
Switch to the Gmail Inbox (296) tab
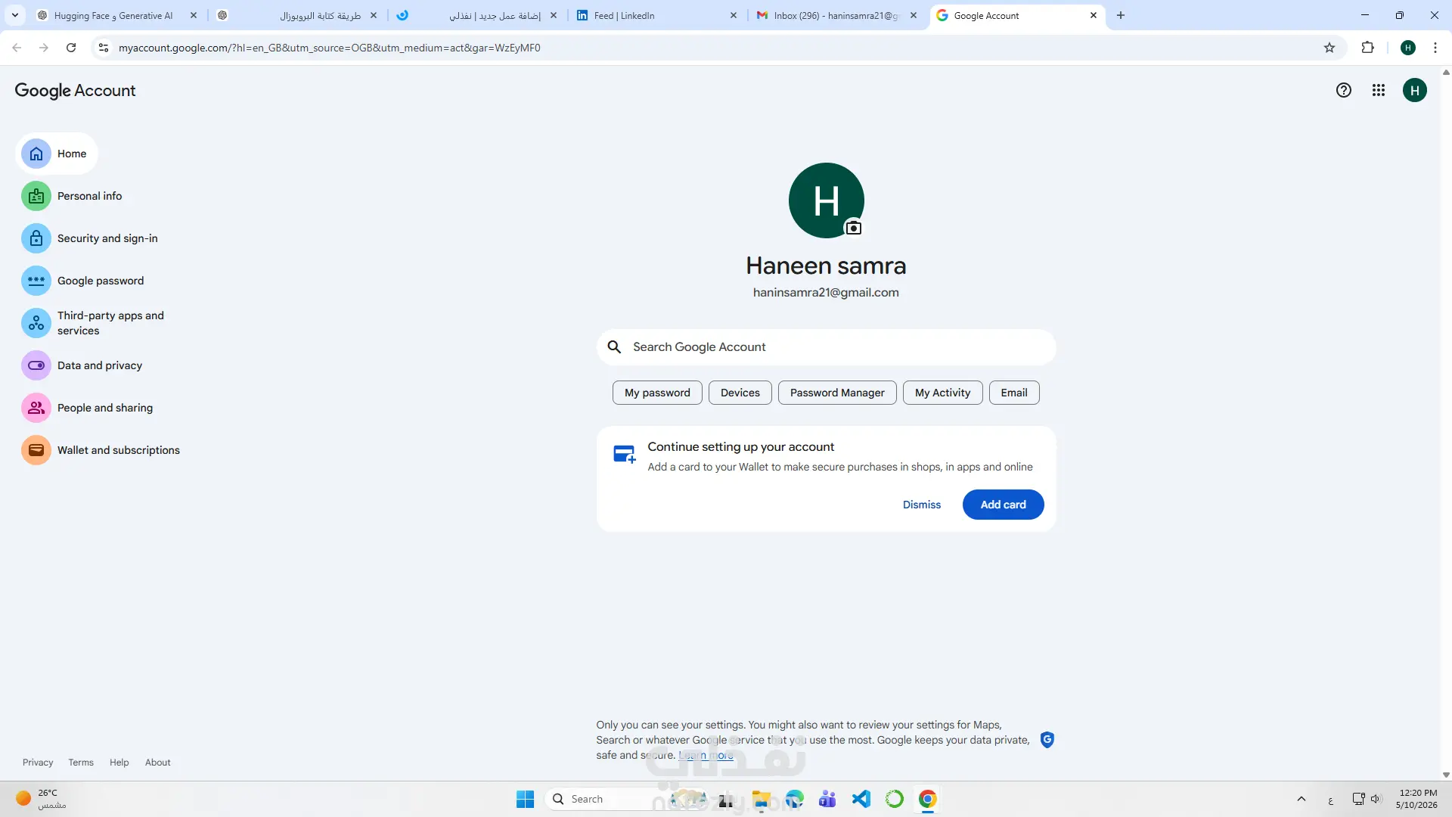pos(836,15)
